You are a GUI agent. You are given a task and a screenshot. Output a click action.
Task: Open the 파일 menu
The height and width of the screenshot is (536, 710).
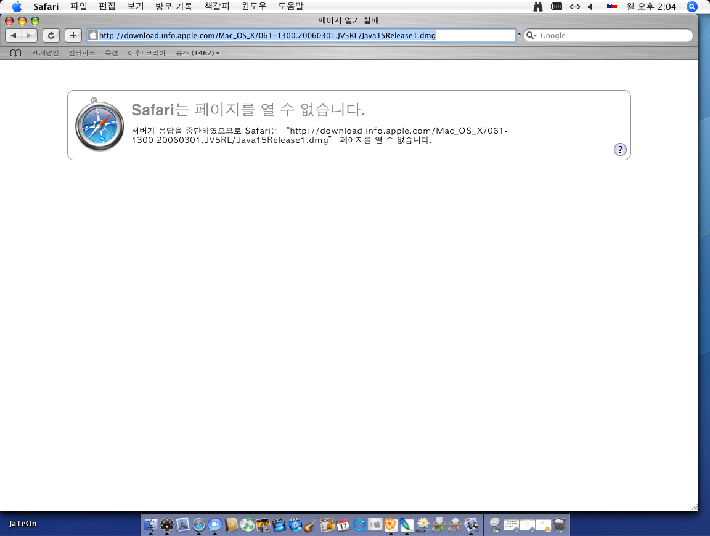point(79,6)
